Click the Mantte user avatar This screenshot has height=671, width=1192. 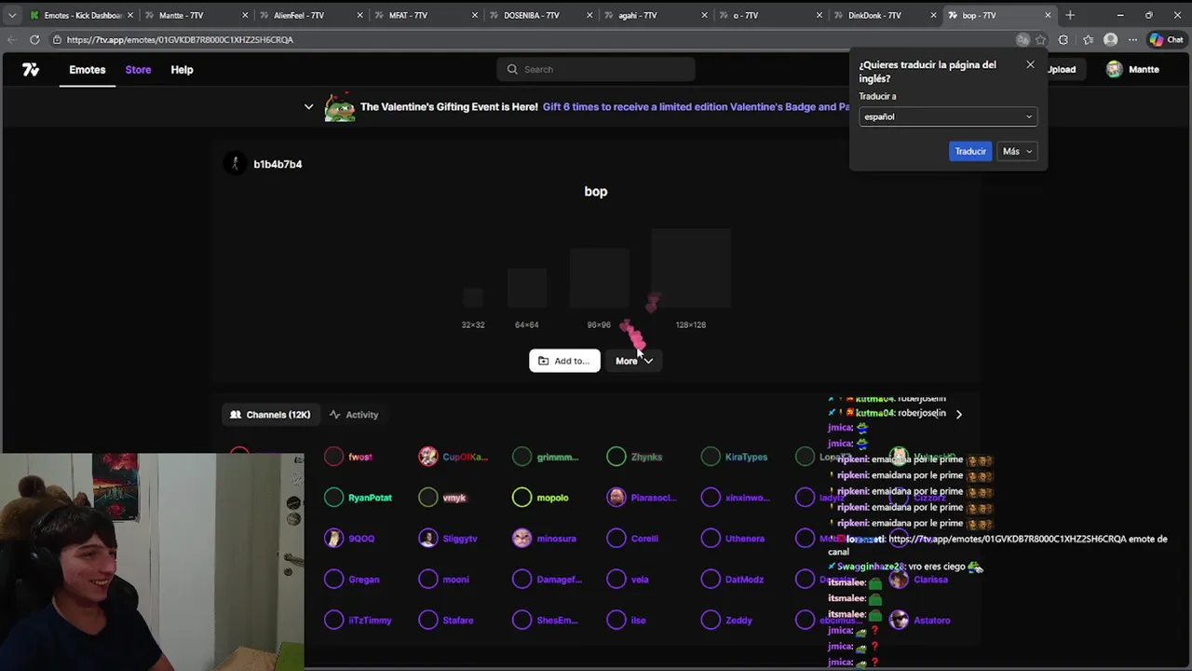click(x=1115, y=70)
